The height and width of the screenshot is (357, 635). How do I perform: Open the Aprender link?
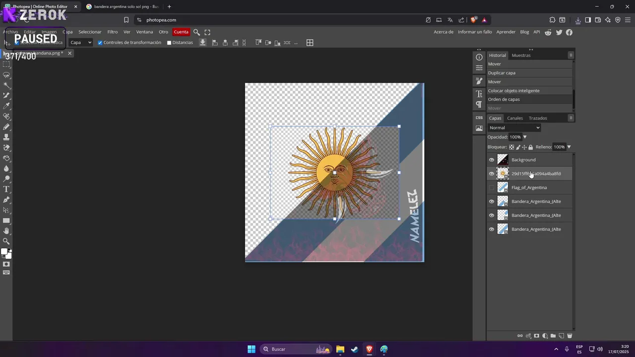[x=506, y=32]
